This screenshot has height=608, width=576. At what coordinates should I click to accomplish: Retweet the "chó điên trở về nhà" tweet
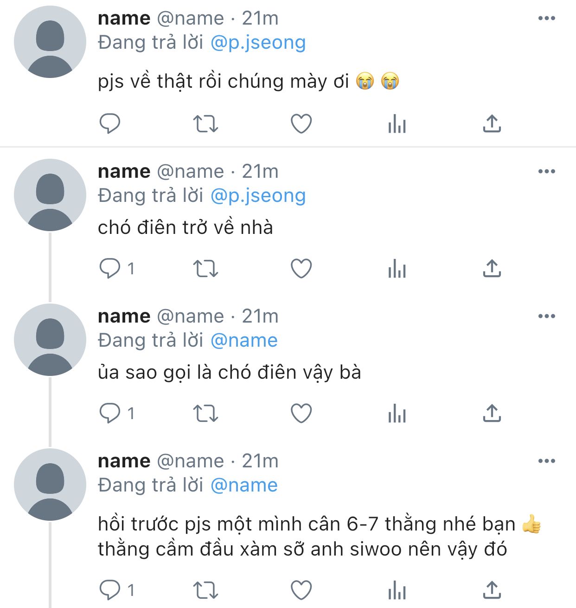tap(205, 269)
